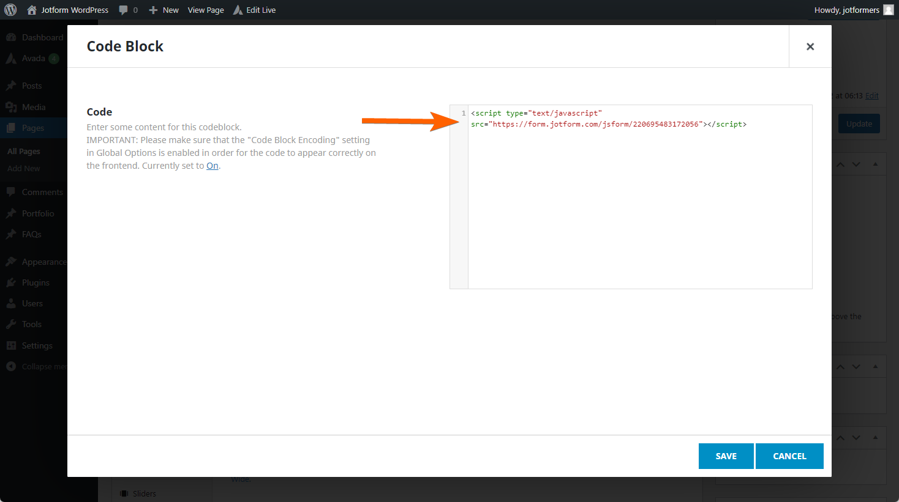Click the Dashboard sidebar icon

[11, 37]
